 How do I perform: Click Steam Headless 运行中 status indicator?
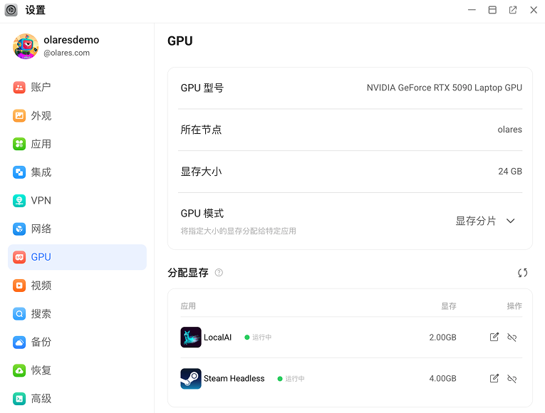click(291, 379)
